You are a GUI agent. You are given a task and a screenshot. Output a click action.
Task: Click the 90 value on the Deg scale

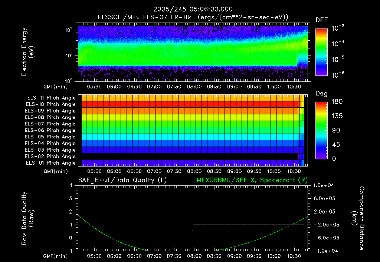336,130
